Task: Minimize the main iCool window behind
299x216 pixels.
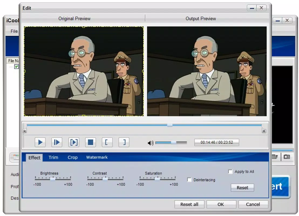Action: pyautogui.click(x=278, y=21)
